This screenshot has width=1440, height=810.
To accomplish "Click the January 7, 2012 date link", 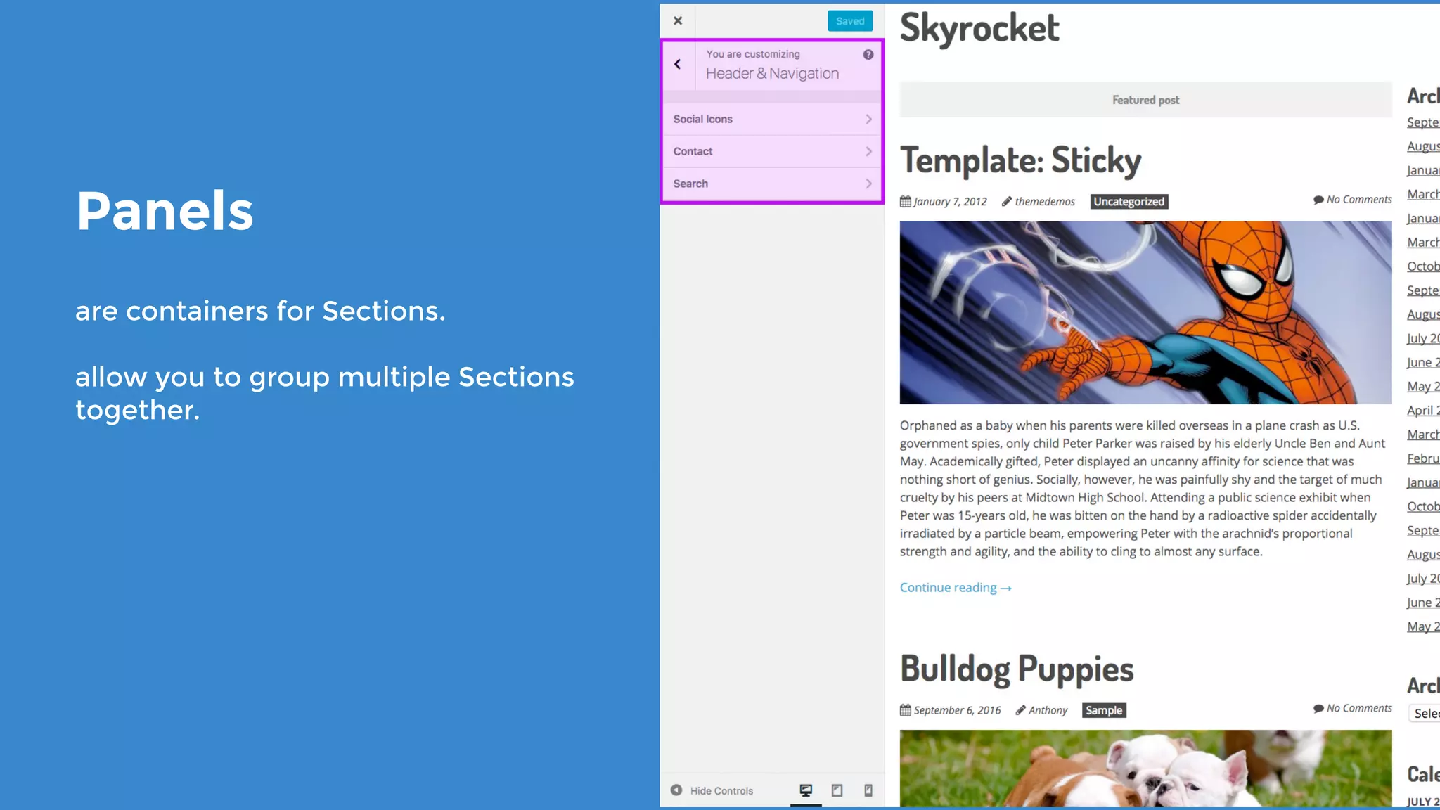I will coord(950,202).
